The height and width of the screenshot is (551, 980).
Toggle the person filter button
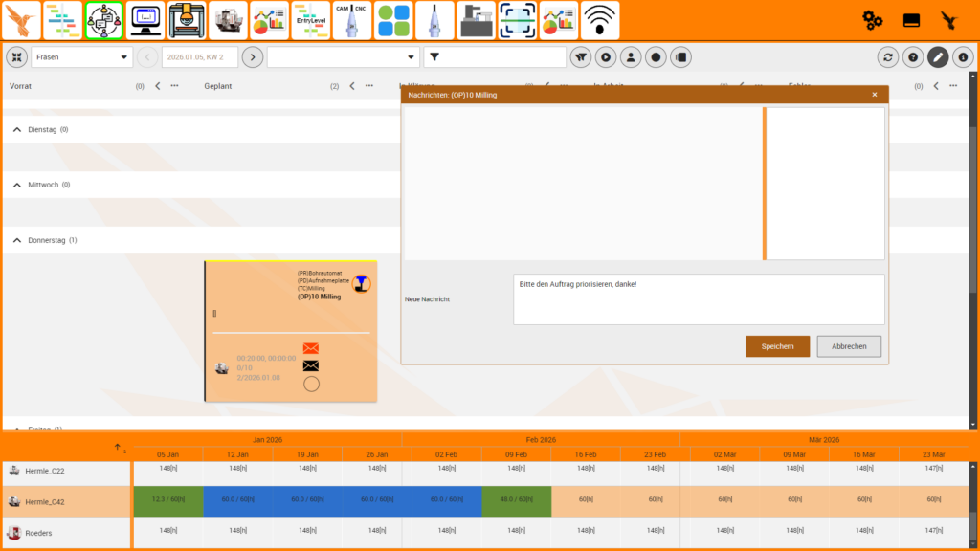631,57
